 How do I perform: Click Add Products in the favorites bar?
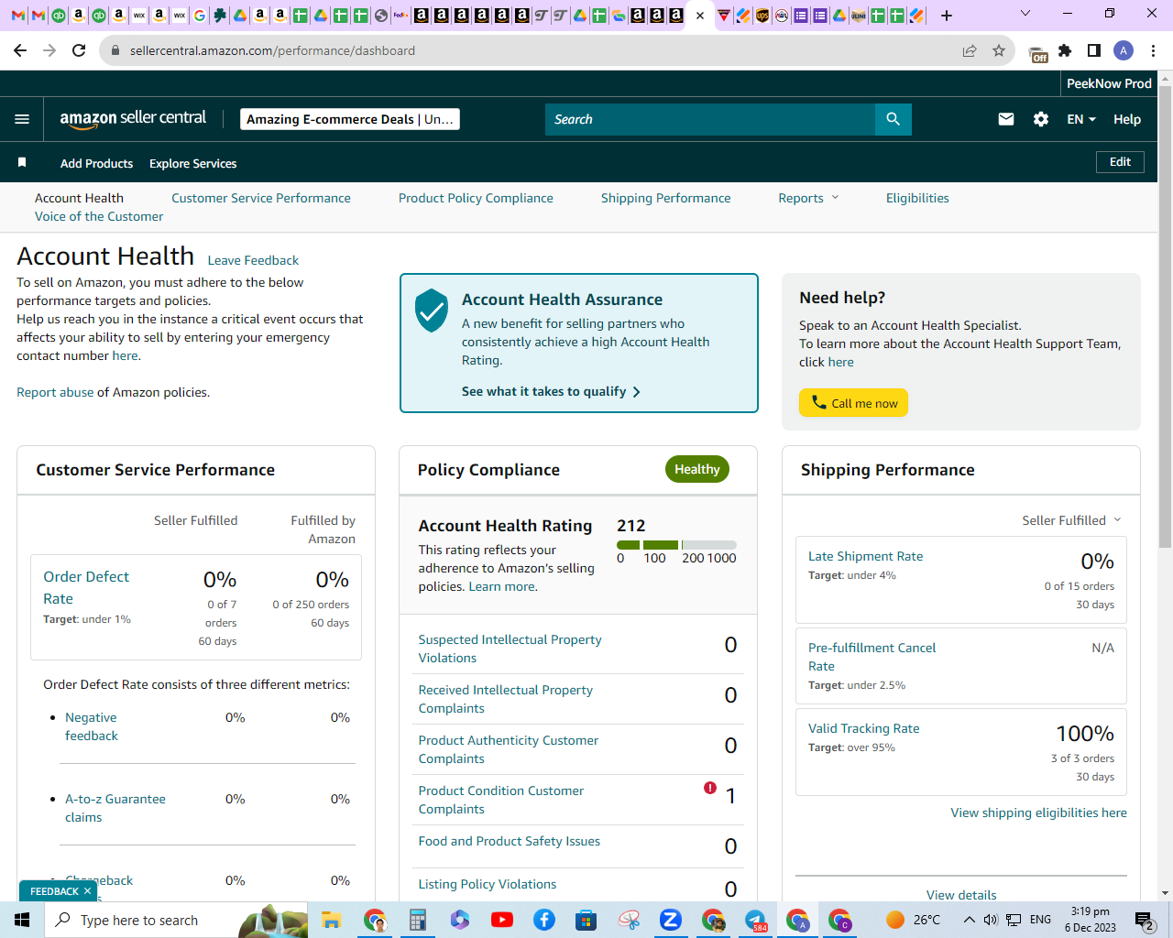96,163
